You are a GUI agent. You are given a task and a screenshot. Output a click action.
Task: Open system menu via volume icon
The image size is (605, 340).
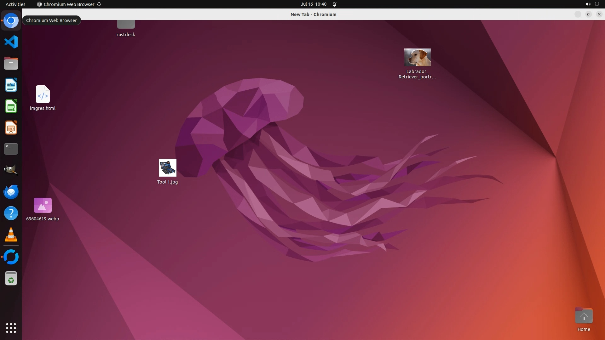(x=588, y=4)
